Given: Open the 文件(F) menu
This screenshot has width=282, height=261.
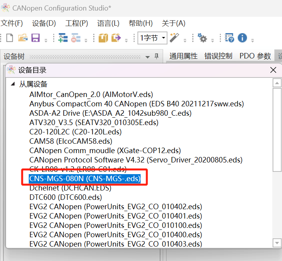Looking at the screenshot, I should [12, 23].
